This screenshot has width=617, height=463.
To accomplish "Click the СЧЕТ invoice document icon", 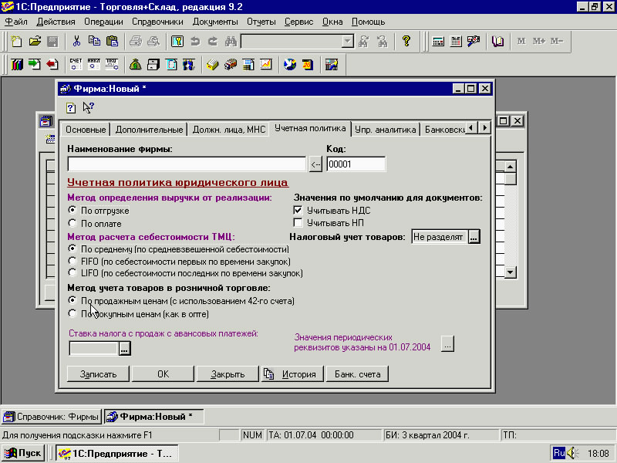I will (76, 64).
